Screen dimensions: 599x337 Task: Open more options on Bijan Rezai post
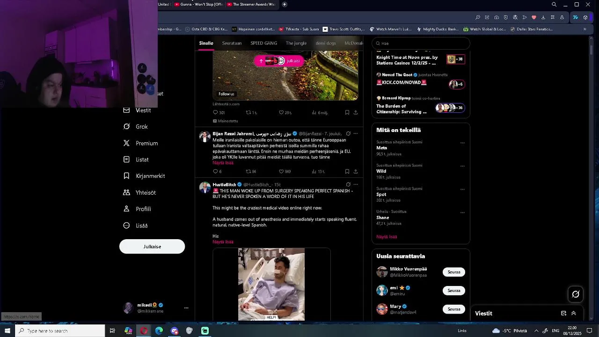pyautogui.click(x=356, y=133)
